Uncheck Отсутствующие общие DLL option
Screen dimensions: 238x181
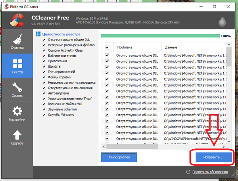coord(44,40)
